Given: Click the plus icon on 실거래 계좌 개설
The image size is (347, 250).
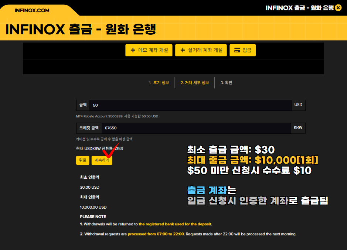Looking at the screenshot, I should (183, 50).
